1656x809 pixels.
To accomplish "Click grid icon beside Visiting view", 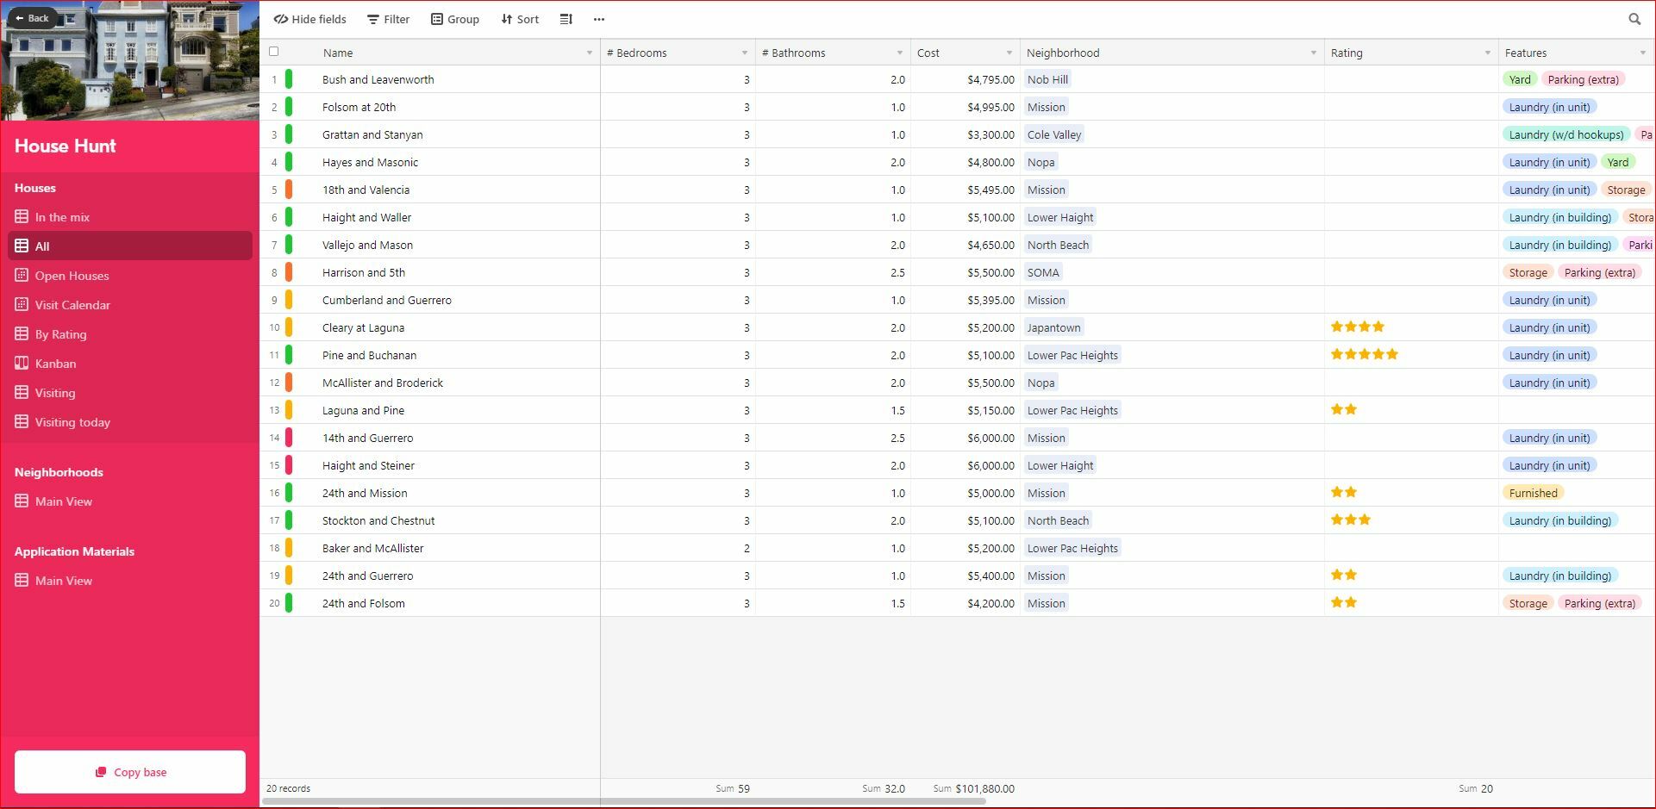I will [x=22, y=393].
